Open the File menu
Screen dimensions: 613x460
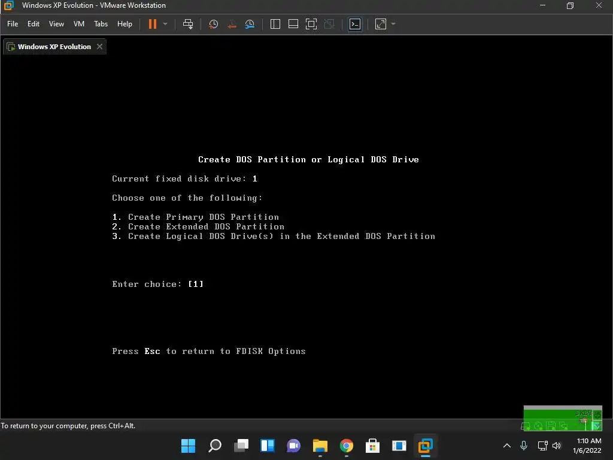tap(13, 24)
